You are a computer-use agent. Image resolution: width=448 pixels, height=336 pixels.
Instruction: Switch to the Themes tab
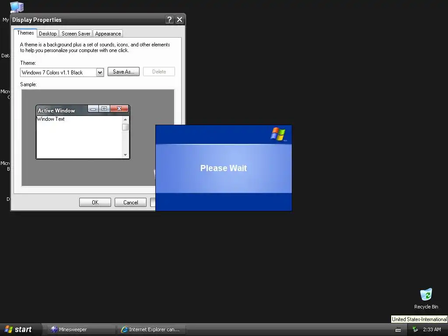(25, 33)
